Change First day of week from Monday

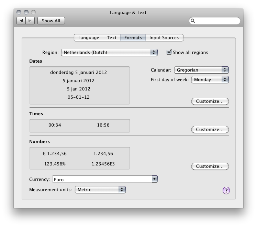[x=210, y=80]
